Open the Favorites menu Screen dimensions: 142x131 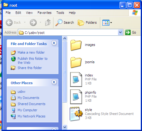coord(45,13)
